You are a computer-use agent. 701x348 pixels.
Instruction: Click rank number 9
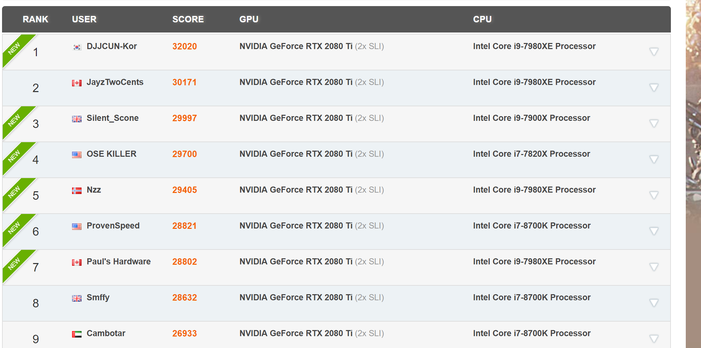(36, 339)
